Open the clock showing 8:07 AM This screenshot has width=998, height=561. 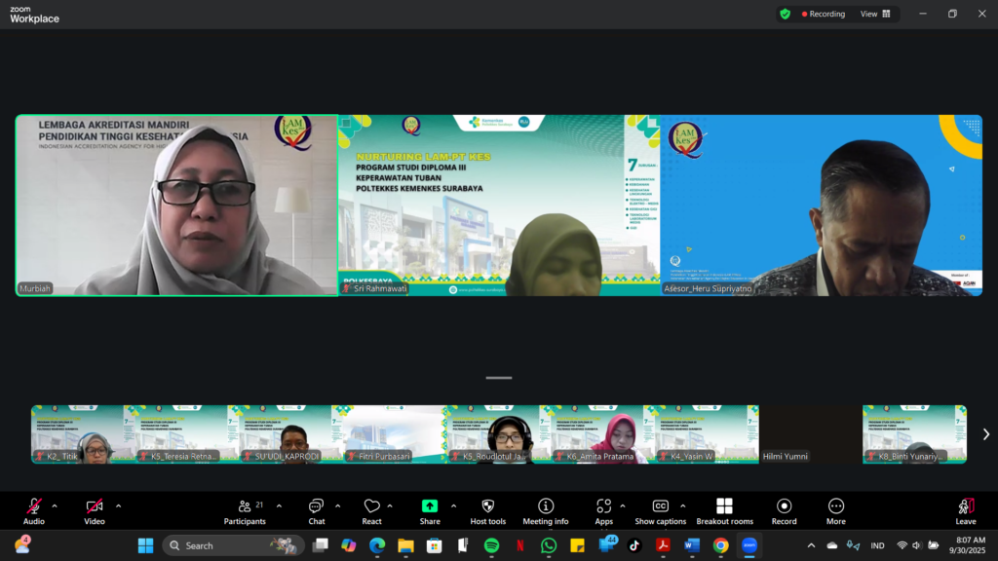click(x=970, y=545)
